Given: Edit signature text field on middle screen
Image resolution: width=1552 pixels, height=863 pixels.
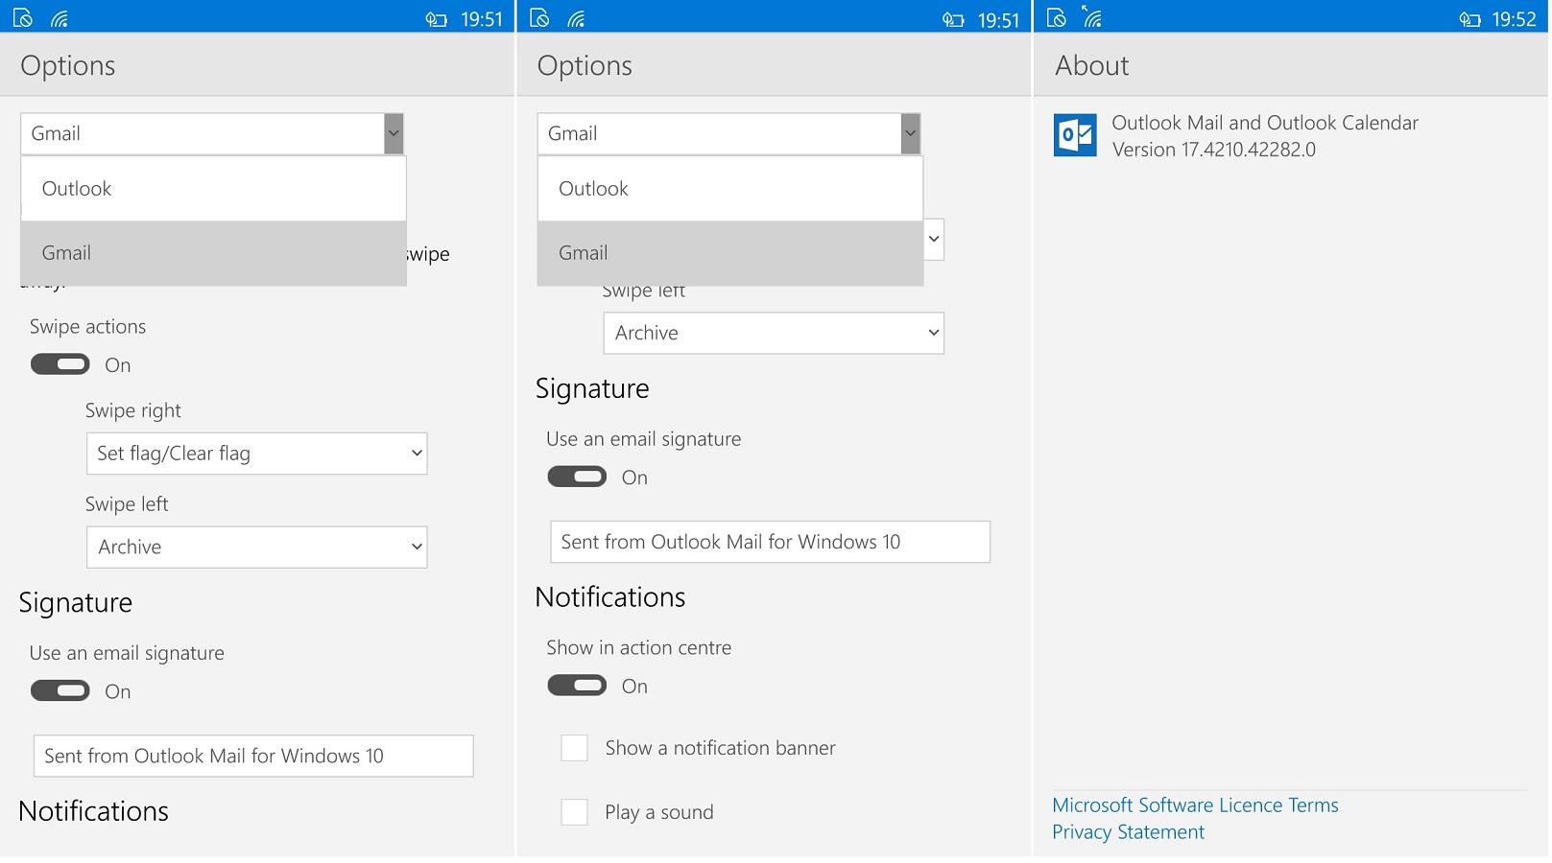Looking at the screenshot, I should (x=770, y=542).
